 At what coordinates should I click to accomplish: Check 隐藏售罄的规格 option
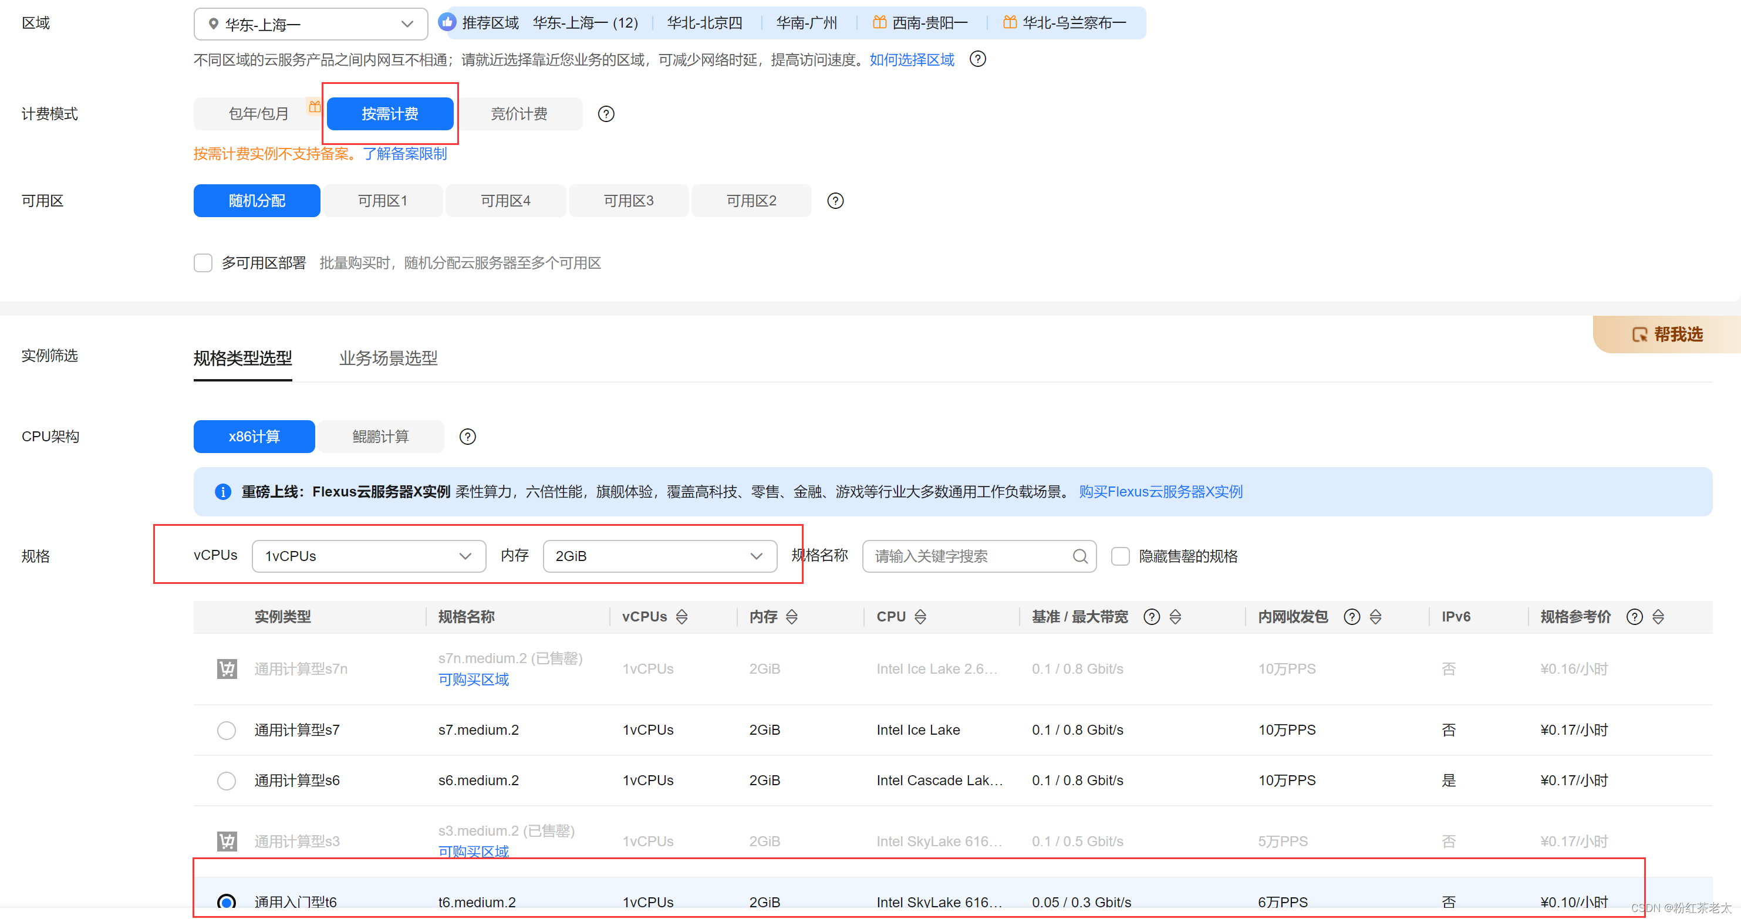1120,556
